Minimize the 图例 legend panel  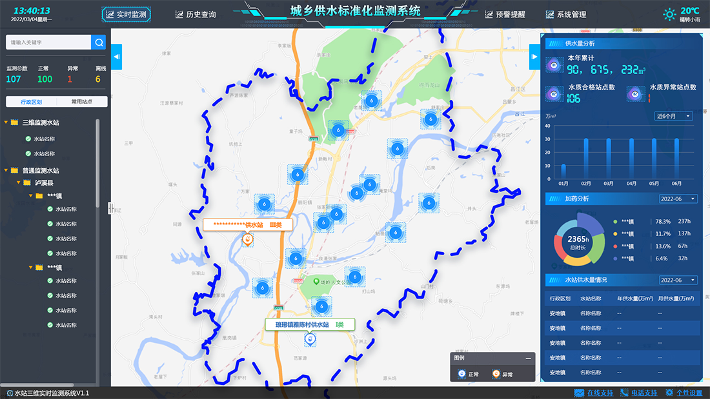click(528, 358)
